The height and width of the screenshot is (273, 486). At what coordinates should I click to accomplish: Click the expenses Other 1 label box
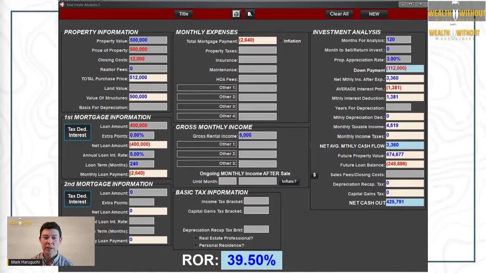pos(207,88)
